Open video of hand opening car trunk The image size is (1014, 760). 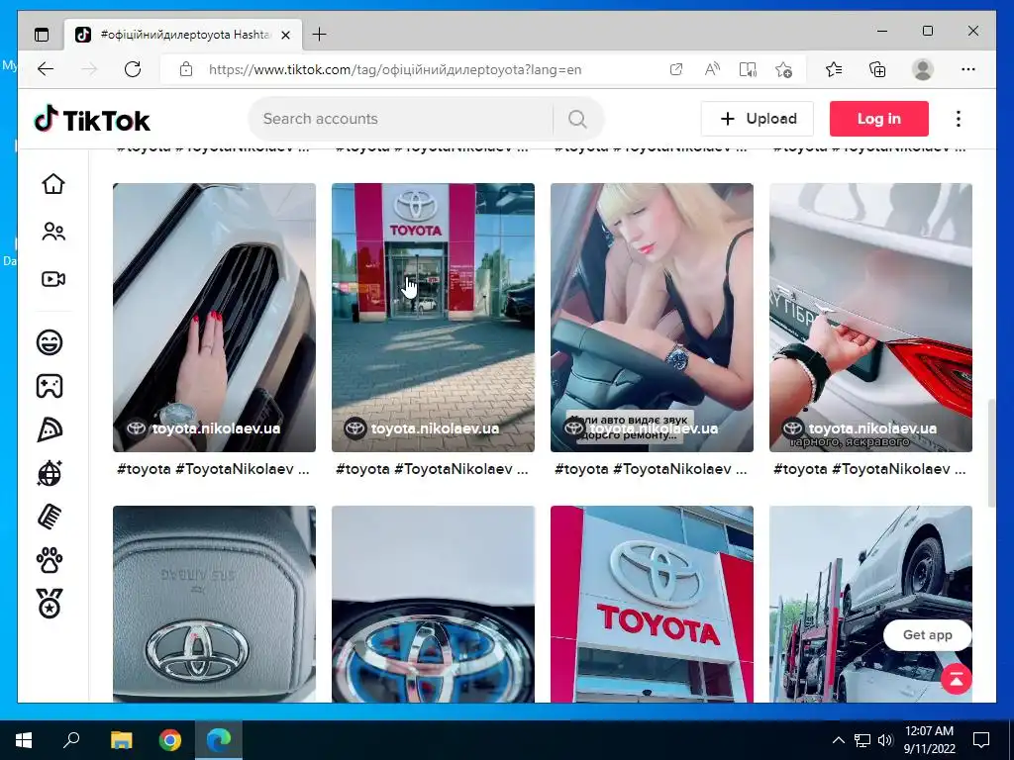(x=870, y=318)
